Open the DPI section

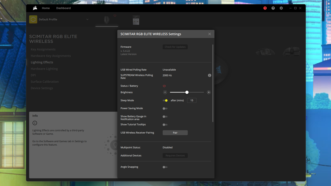[33, 75]
